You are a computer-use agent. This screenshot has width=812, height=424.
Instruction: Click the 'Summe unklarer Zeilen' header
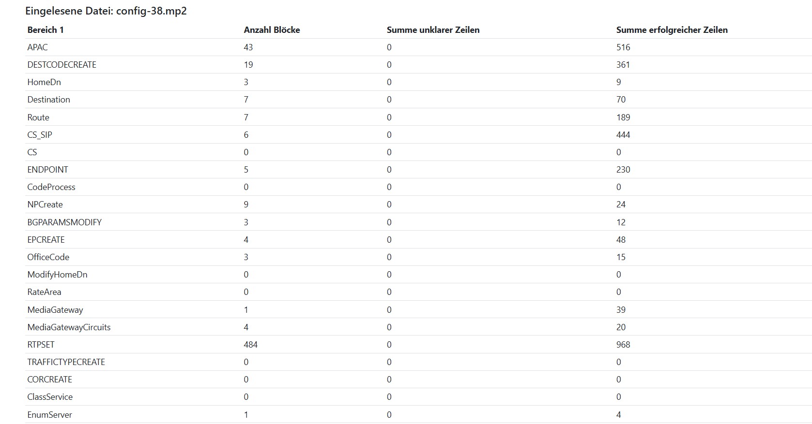pyautogui.click(x=433, y=30)
